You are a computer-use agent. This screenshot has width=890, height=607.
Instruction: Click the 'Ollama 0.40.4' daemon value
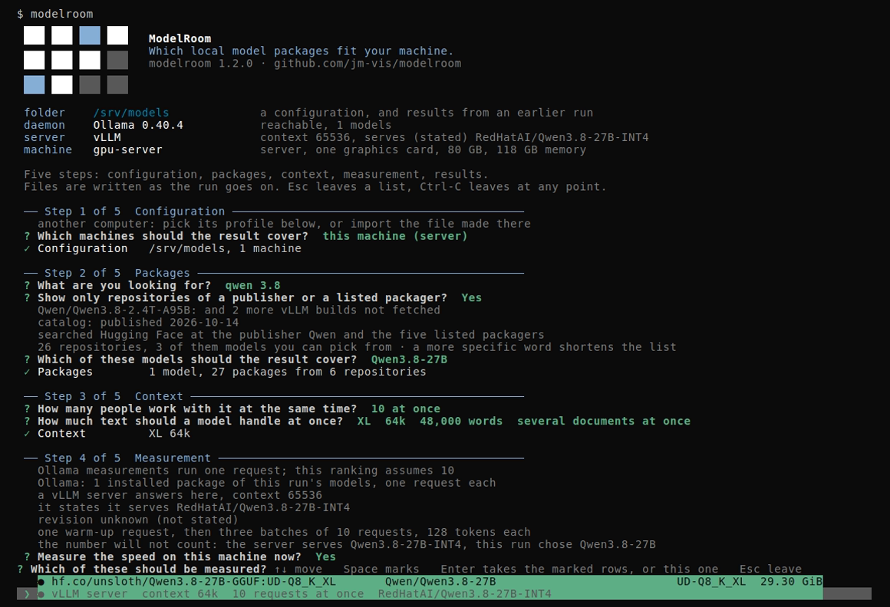point(138,125)
